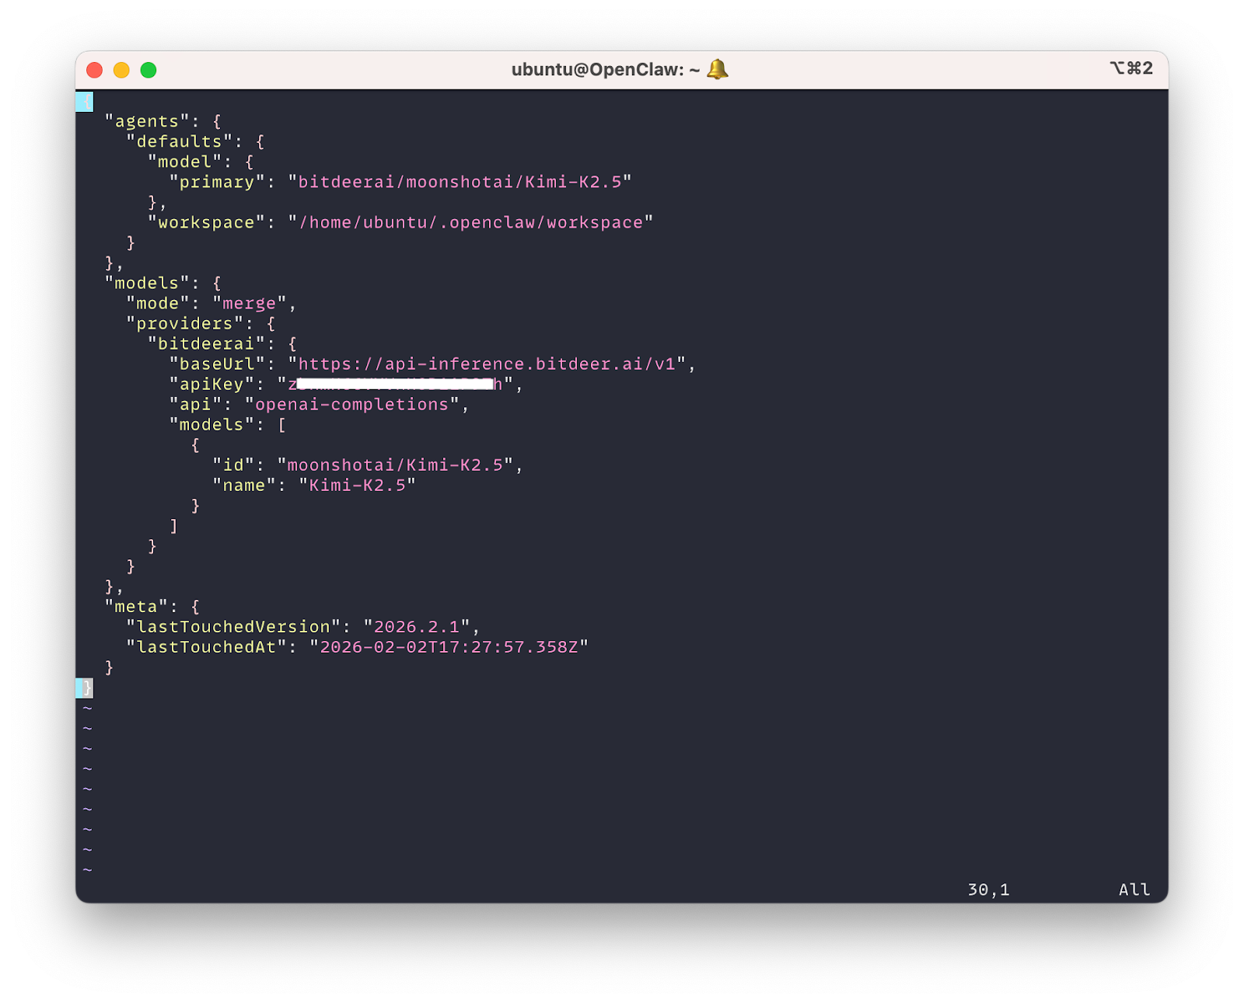Click the cursor position indicator 30,1

987,889
